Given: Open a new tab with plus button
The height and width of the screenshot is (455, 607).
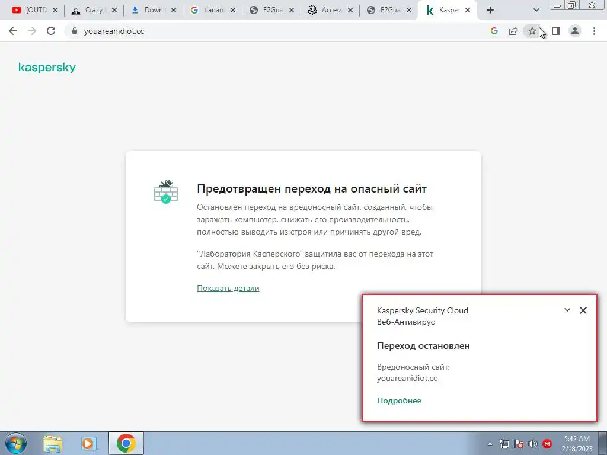Looking at the screenshot, I should pyautogui.click(x=490, y=10).
